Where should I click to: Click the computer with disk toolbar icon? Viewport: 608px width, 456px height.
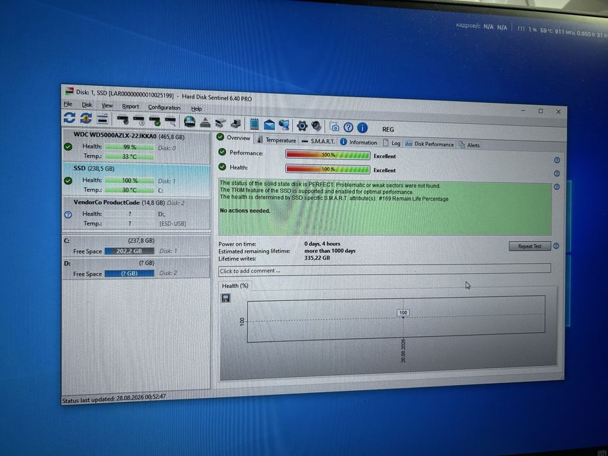pos(236,124)
